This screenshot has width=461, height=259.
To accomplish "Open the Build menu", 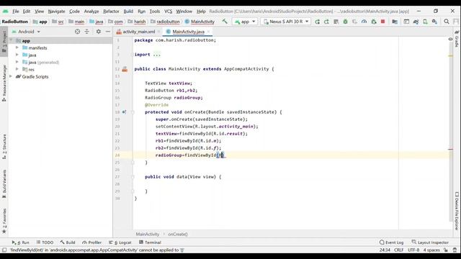I will pyautogui.click(x=128, y=12).
